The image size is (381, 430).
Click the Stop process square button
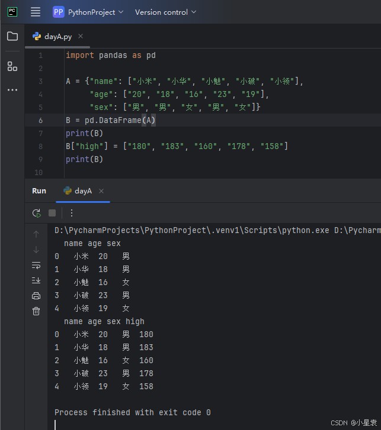click(x=52, y=213)
